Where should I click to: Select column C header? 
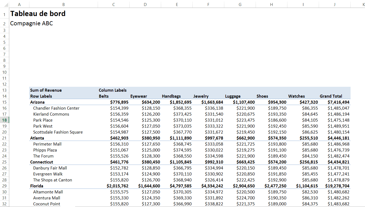coord(114,4)
